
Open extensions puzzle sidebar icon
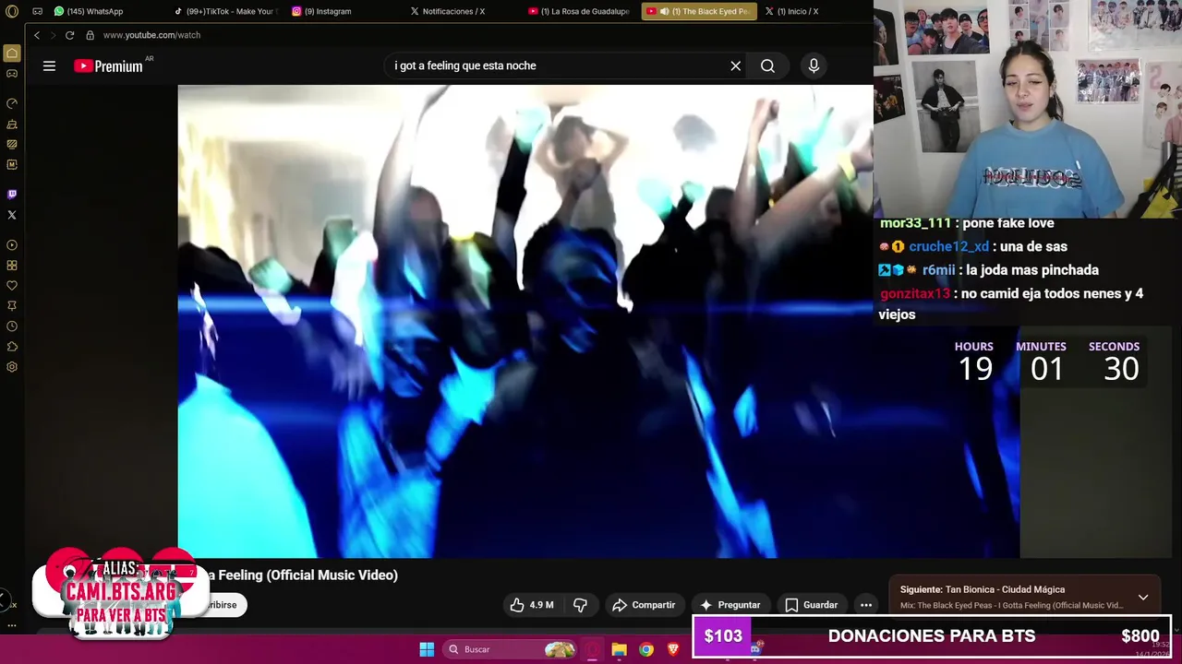point(12,347)
